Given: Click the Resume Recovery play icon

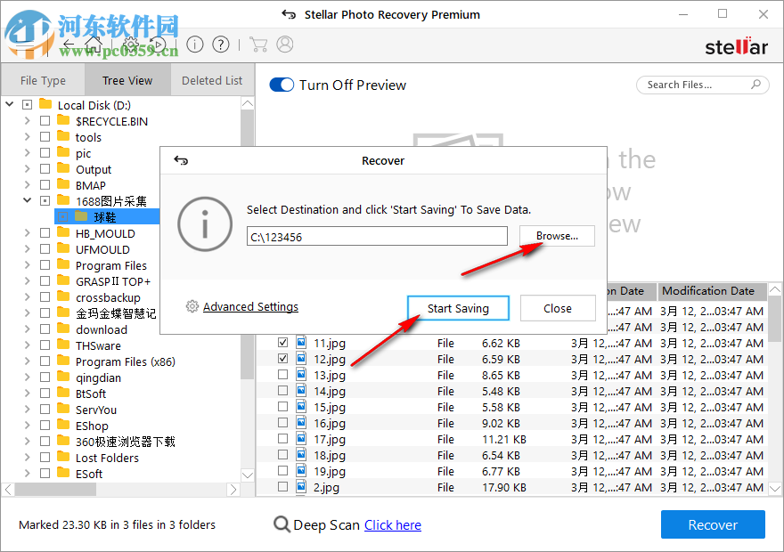Looking at the screenshot, I should tap(158, 44).
